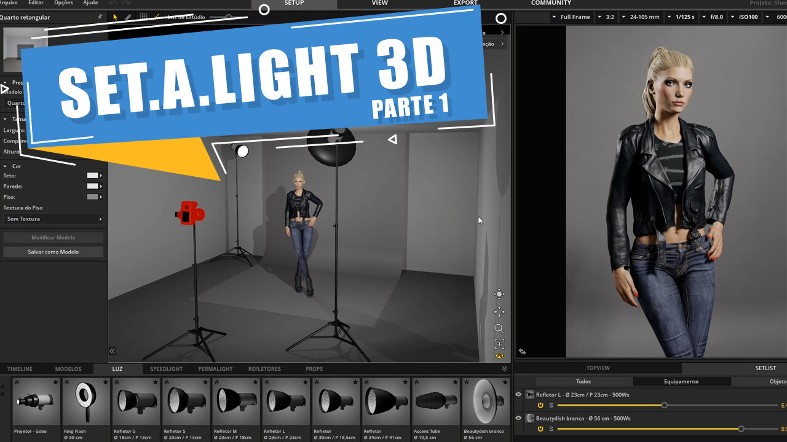Screen dimensions: 787x442
Task: Open the TIMELINE tab
Action: 20,369
